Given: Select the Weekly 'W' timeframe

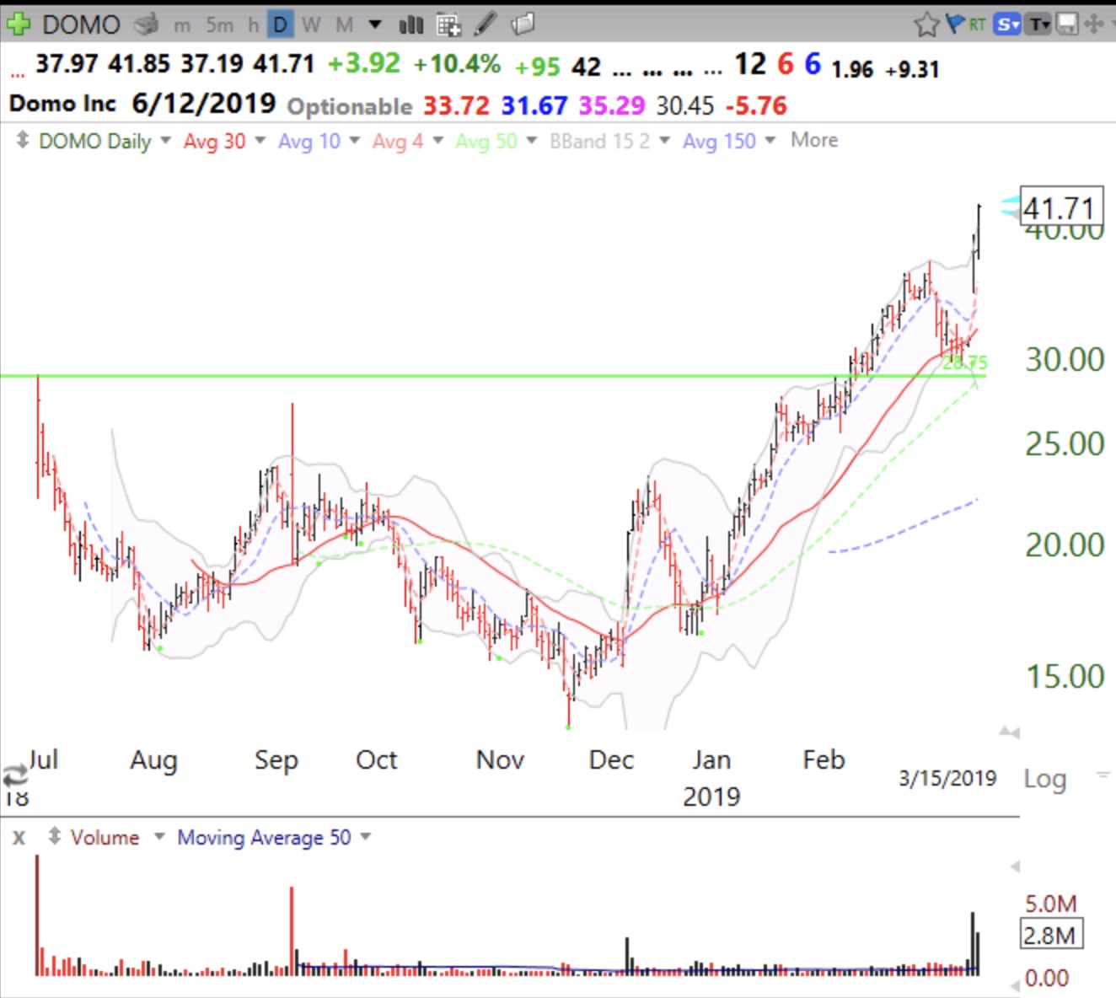Looking at the screenshot, I should coord(311,25).
